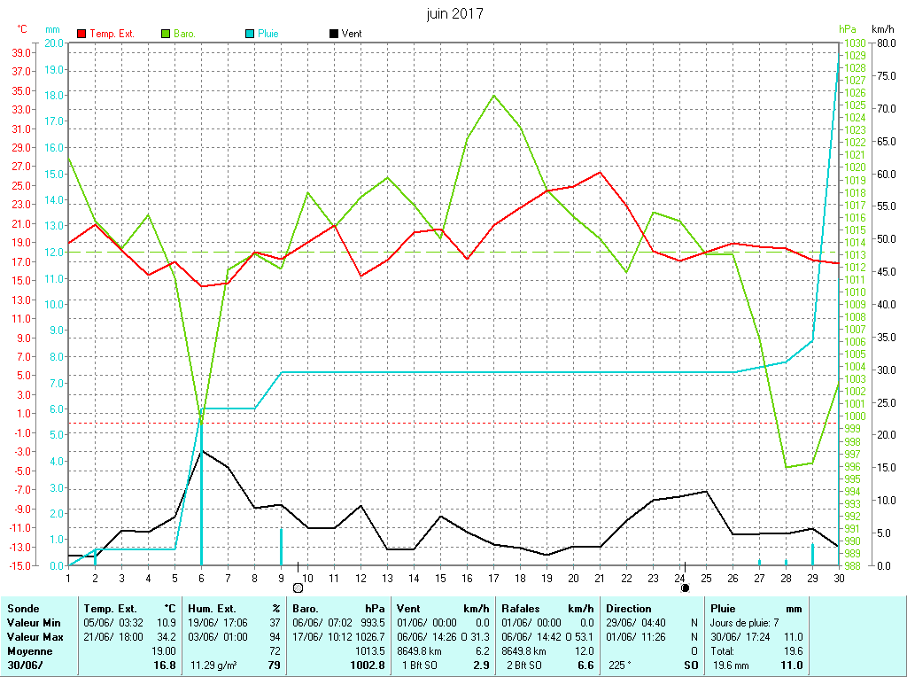
Task: Click the km/h axis unit label
Action: (884, 29)
